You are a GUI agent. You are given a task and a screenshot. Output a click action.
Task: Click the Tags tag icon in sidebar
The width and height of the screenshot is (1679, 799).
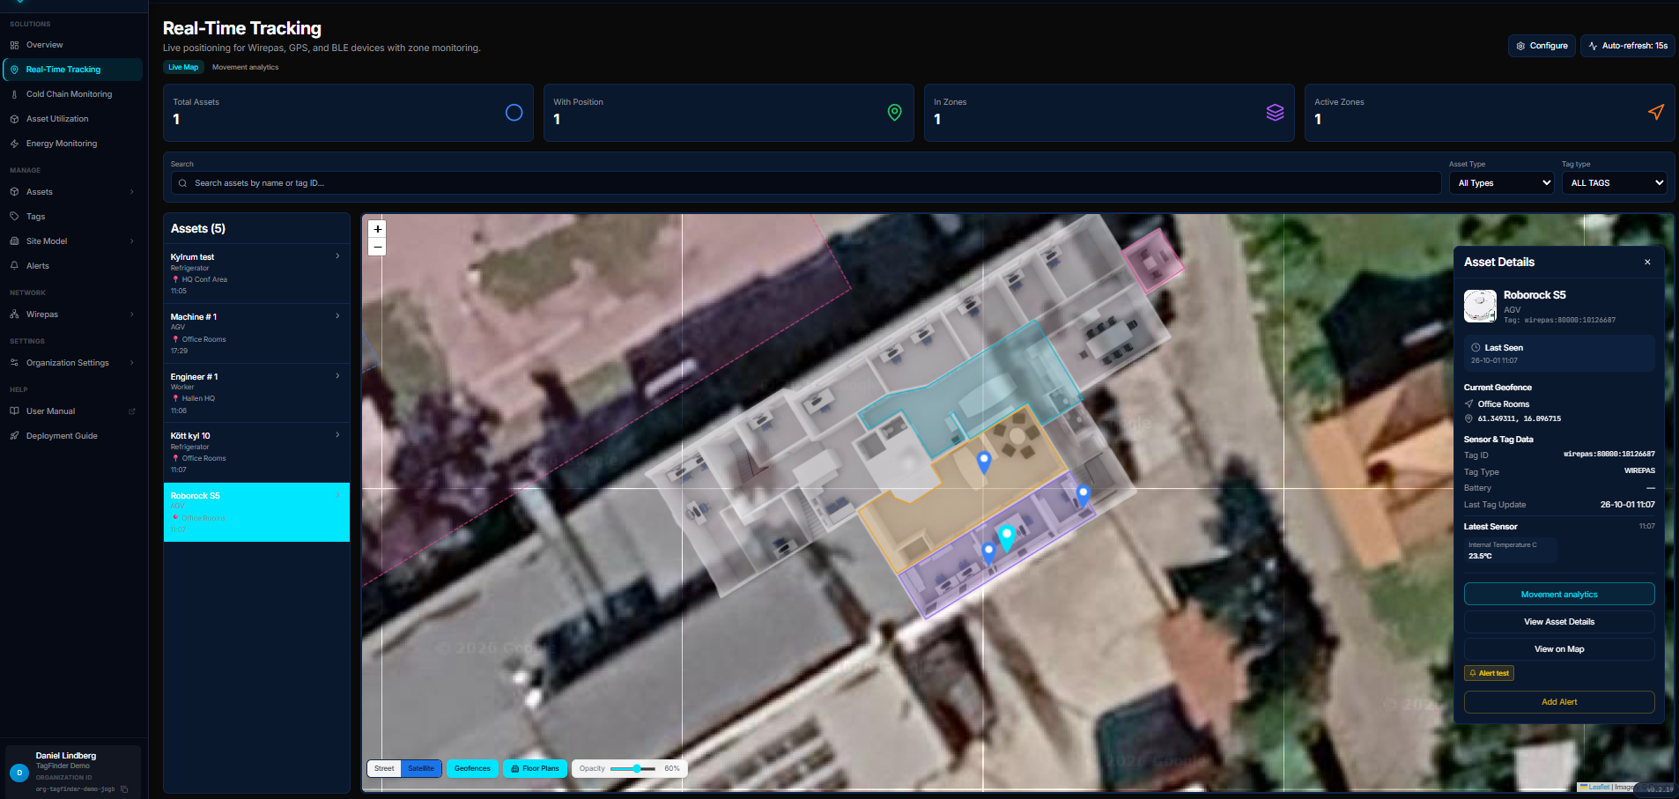pos(14,217)
